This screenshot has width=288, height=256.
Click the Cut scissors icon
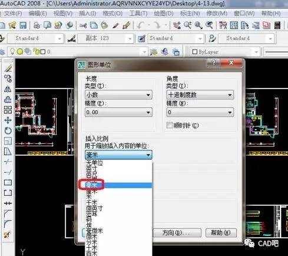(x=83, y=25)
